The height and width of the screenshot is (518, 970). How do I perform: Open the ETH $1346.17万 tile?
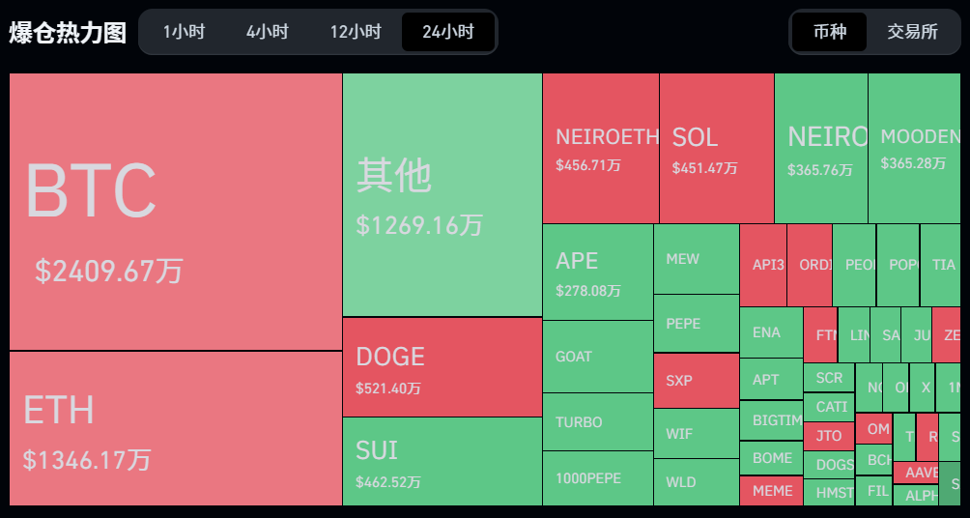pos(176,428)
